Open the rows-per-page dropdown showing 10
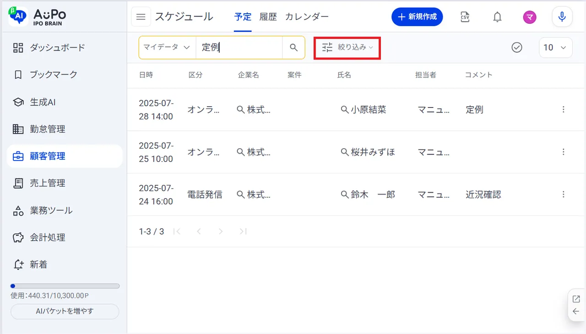586x334 pixels. [x=556, y=48]
